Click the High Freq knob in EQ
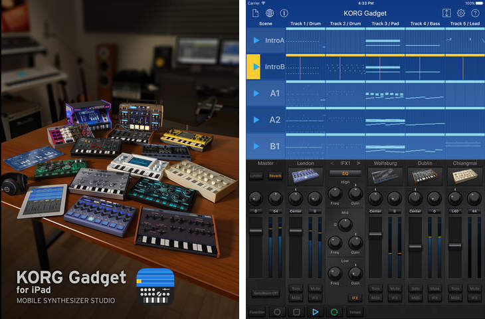Viewport: 485px width, 319px height. [x=335, y=193]
